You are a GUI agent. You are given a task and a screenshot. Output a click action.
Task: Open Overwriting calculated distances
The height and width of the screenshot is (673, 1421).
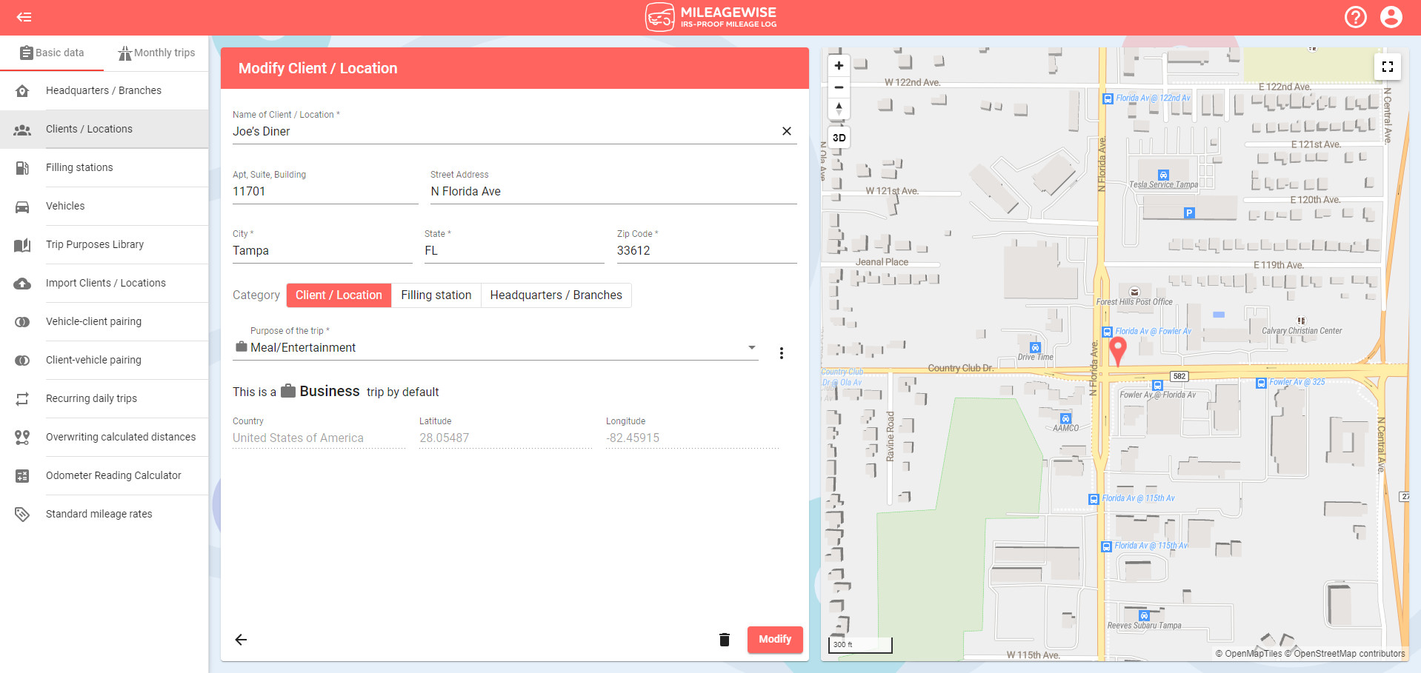click(x=104, y=437)
